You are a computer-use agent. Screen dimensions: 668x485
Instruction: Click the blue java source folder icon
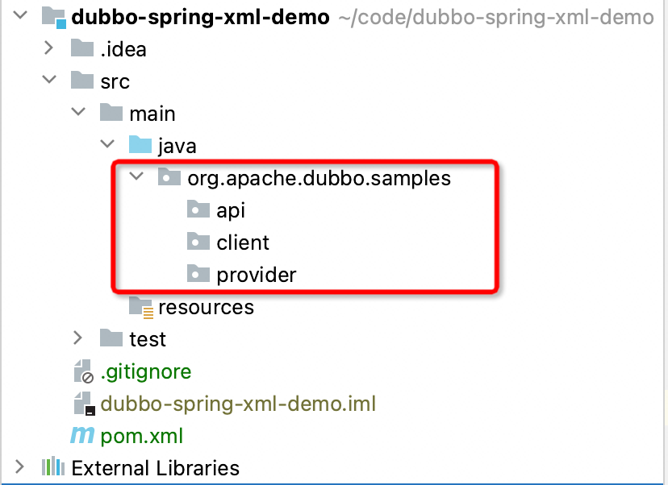click(x=140, y=146)
